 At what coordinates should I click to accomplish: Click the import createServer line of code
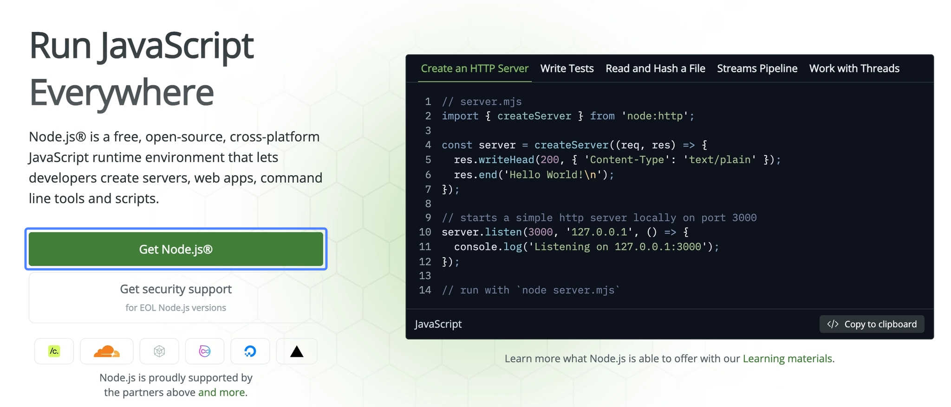pos(568,116)
